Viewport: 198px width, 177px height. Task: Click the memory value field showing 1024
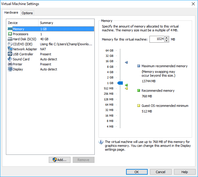157,39
